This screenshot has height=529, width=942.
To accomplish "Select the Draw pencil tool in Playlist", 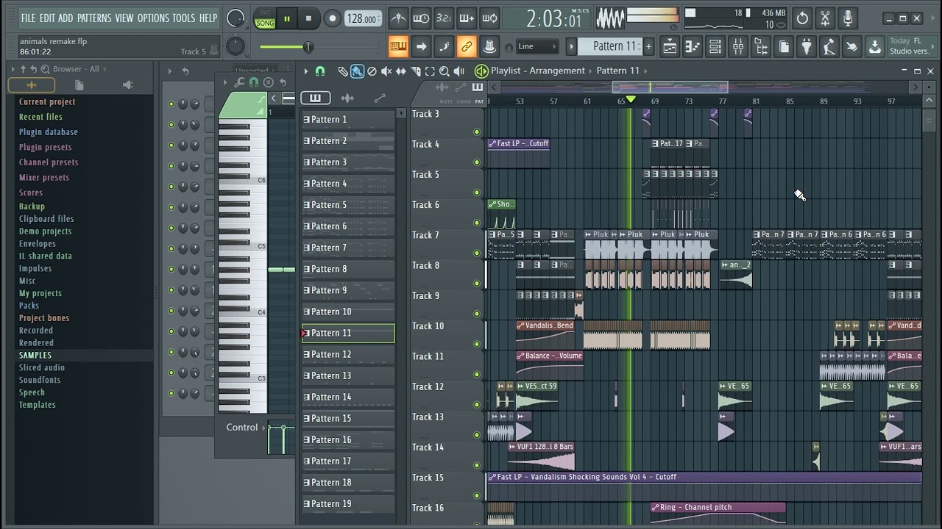I will pos(343,71).
